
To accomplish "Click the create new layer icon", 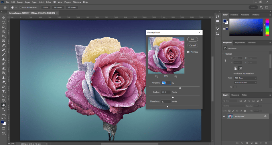I will click(x=261, y=143).
